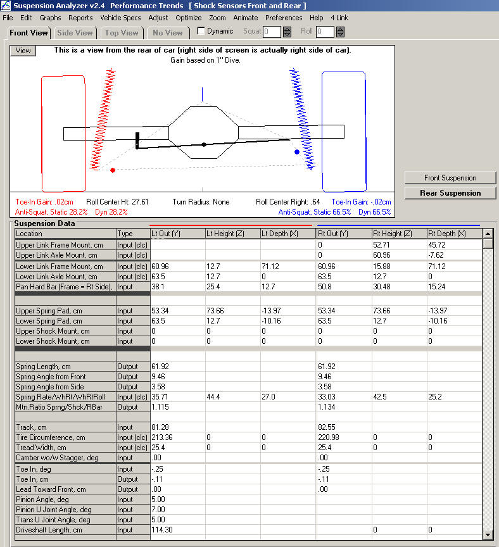Click the Rt Height (Z) column header
This screenshot has width=499, height=547.
coord(400,234)
